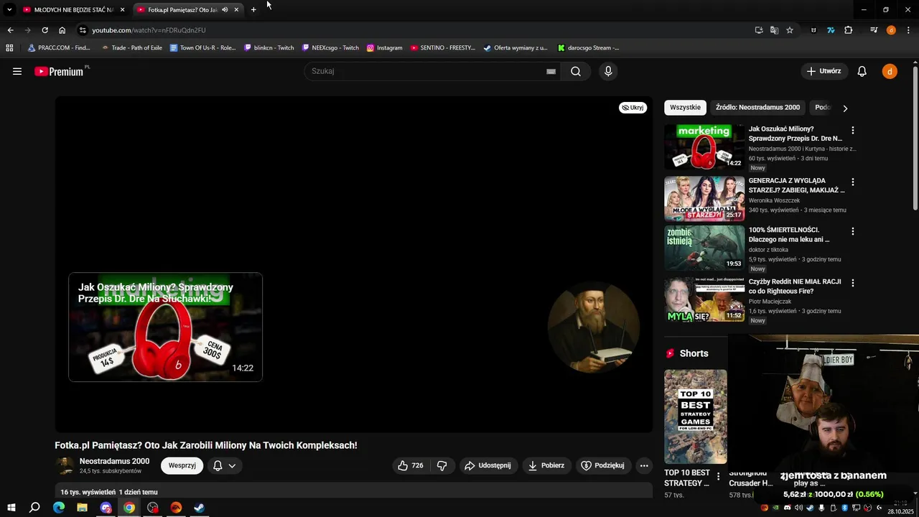
Task: Click the search magnifier button
Action: tap(576, 71)
